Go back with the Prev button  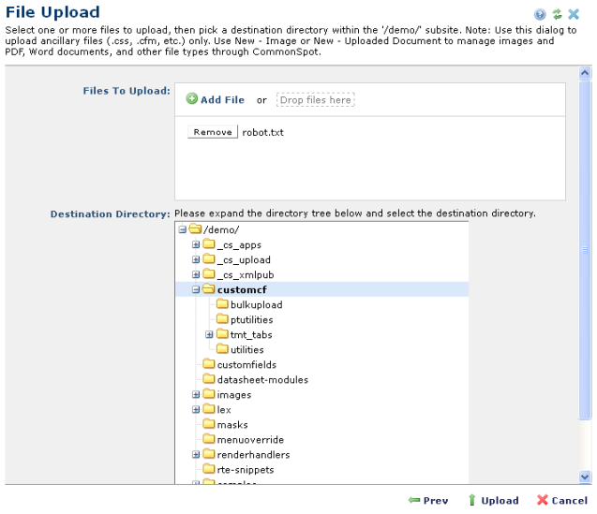click(428, 501)
